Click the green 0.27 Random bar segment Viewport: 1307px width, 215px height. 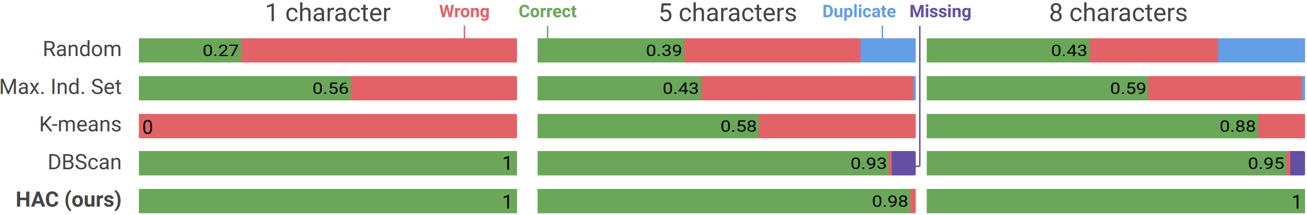pos(190,51)
